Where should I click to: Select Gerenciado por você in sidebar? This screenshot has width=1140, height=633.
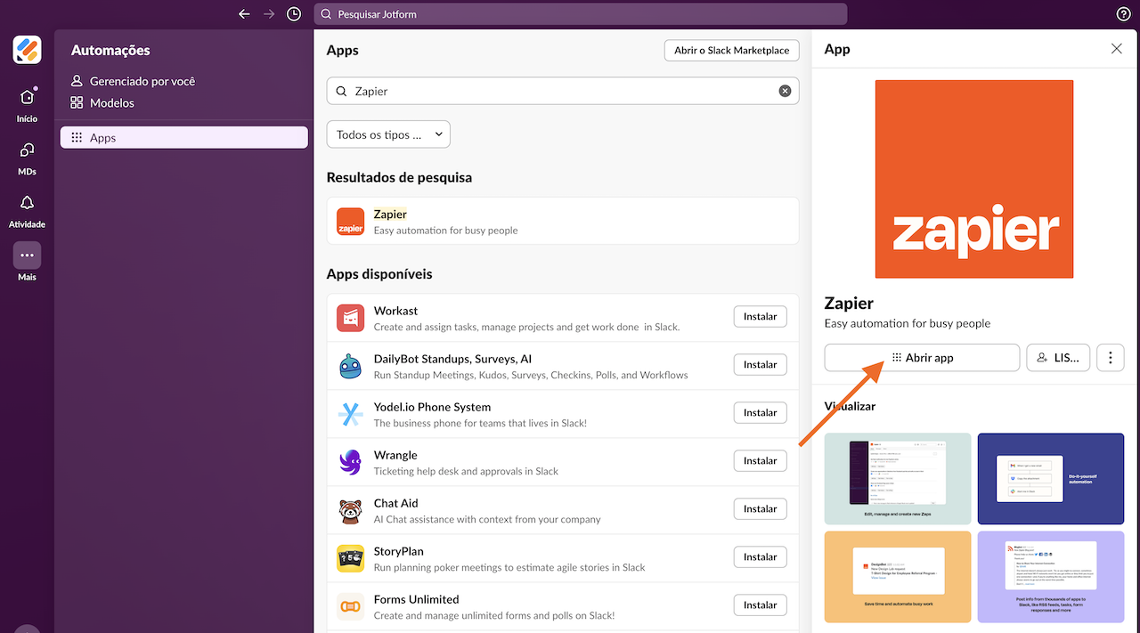click(x=142, y=81)
